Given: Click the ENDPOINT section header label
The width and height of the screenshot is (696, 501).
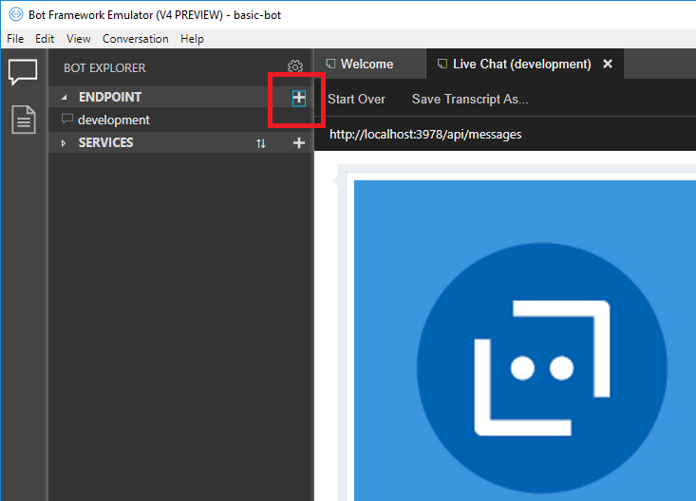Looking at the screenshot, I should [x=110, y=97].
